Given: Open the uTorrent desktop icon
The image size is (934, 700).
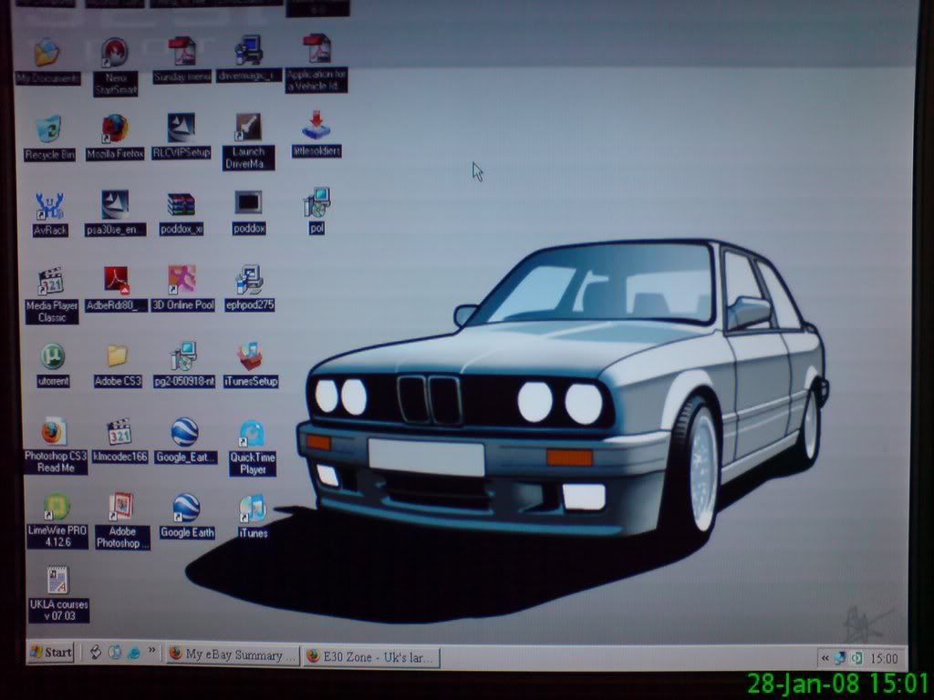Looking at the screenshot, I should point(52,357).
